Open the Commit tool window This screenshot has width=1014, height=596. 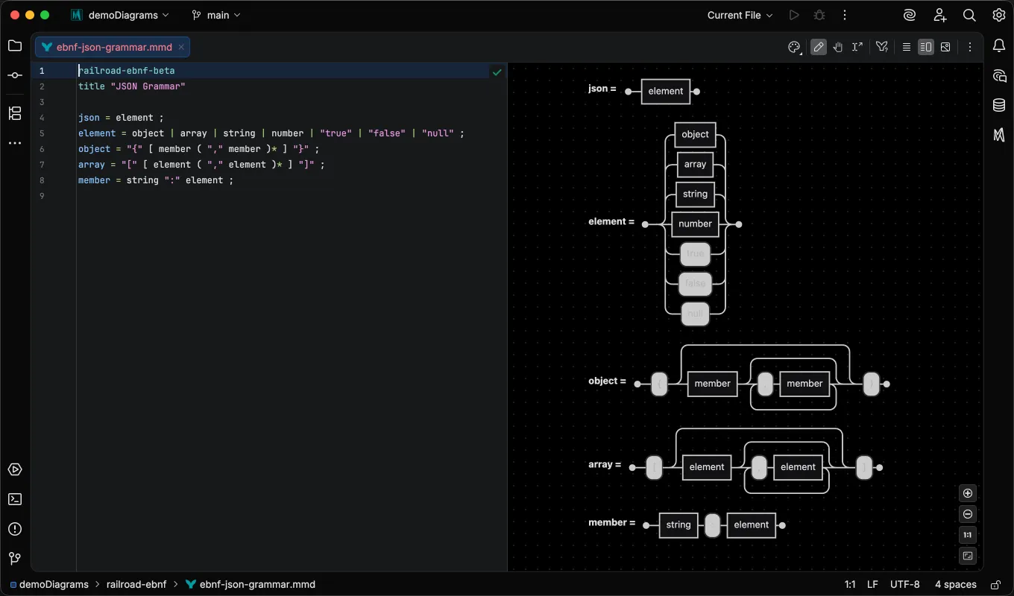(15, 75)
